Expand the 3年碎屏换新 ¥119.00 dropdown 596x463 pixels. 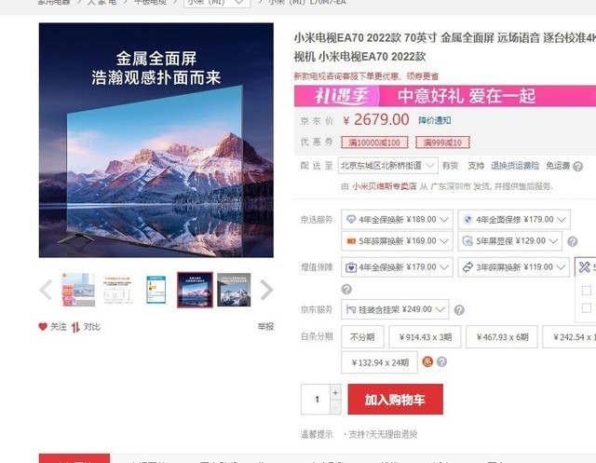[x=513, y=267]
